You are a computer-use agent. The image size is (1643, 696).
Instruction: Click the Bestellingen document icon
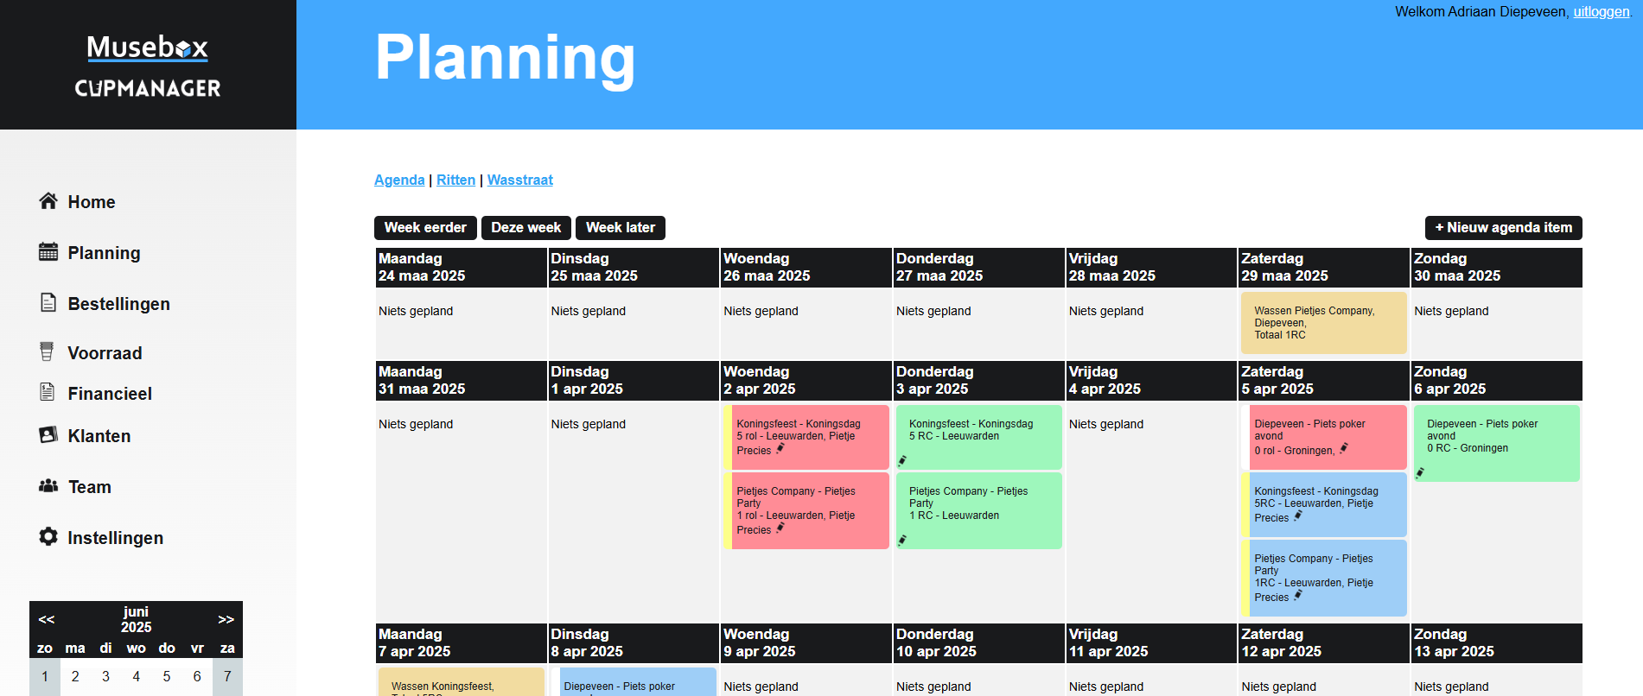click(x=48, y=303)
